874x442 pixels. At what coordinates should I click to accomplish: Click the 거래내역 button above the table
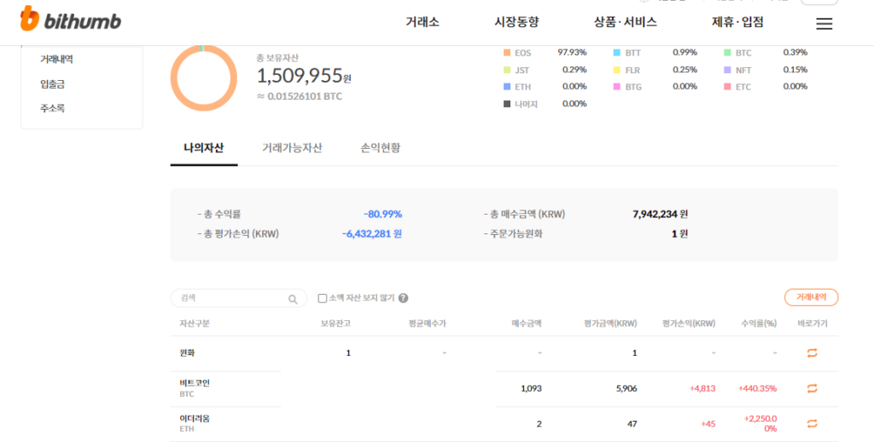(811, 297)
